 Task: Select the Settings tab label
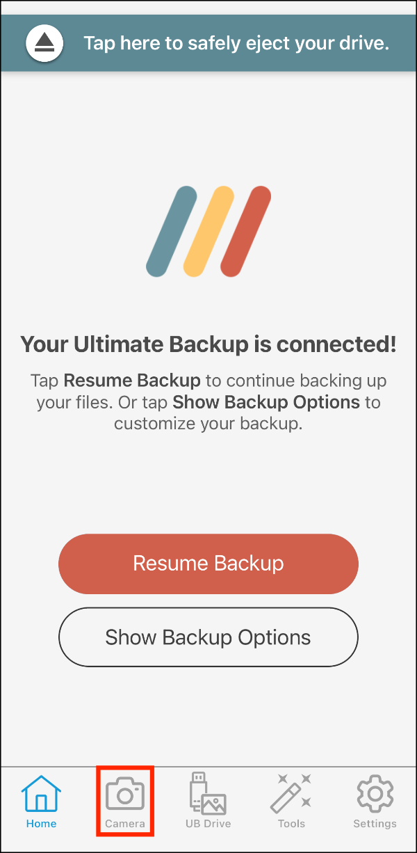tap(375, 824)
